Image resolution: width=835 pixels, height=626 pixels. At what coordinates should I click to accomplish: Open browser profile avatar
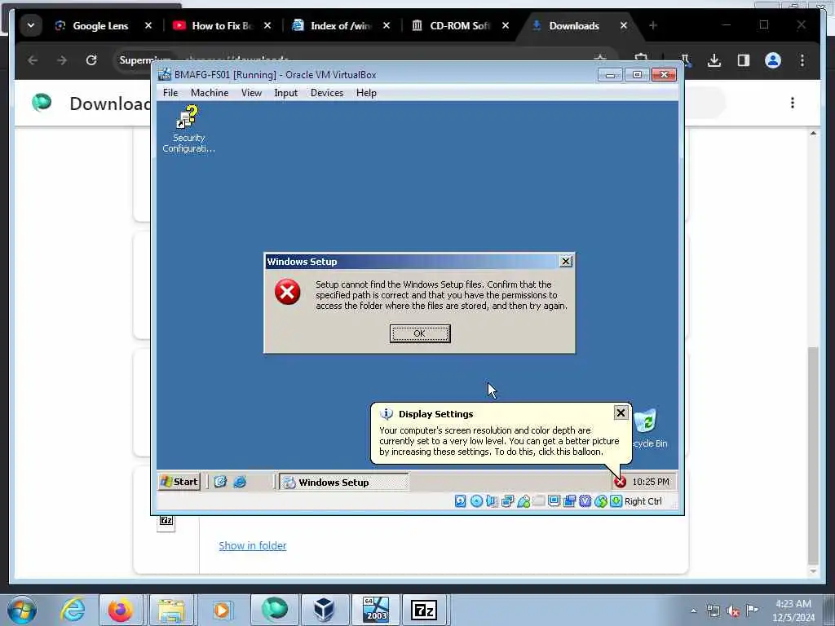click(773, 60)
